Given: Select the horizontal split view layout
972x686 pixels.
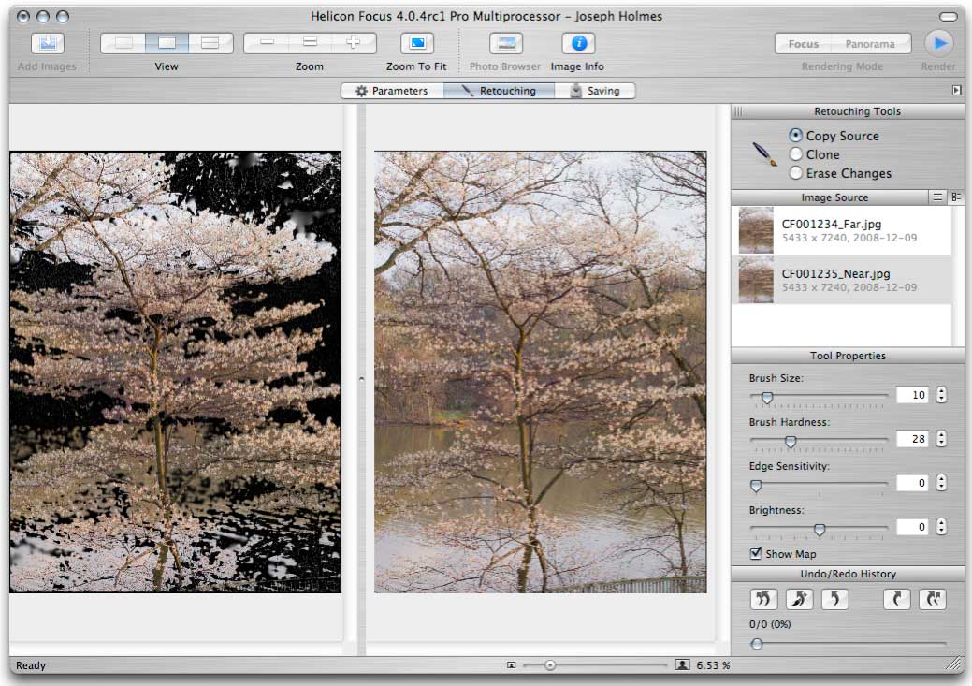Looking at the screenshot, I should click(210, 43).
